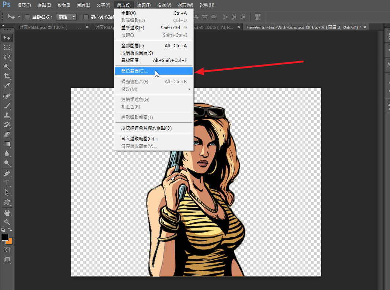
Task: Choose 尋找圖層 menu item
Action: (x=154, y=60)
